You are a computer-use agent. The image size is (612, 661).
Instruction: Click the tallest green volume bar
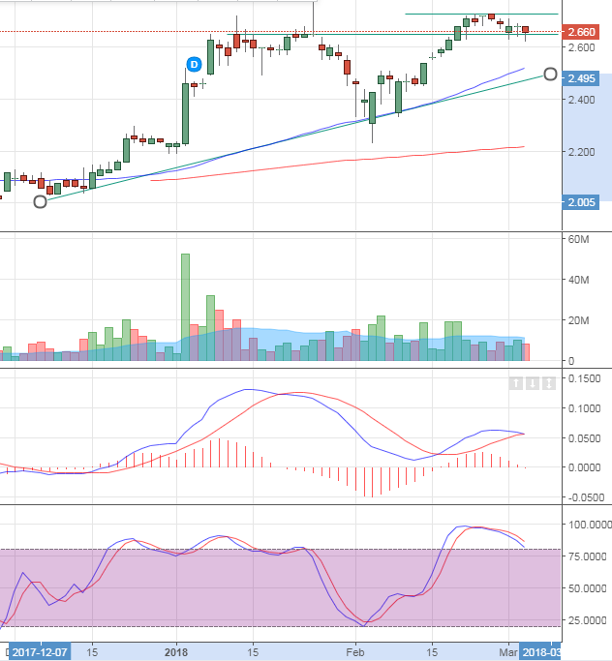[185, 308]
